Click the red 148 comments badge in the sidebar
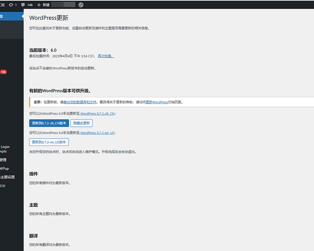 (3, 72)
